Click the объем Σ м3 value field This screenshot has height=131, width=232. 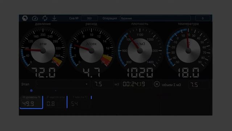click(x=199, y=85)
